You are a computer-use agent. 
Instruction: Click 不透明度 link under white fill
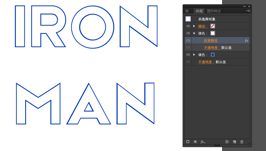[x=212, y=48]
